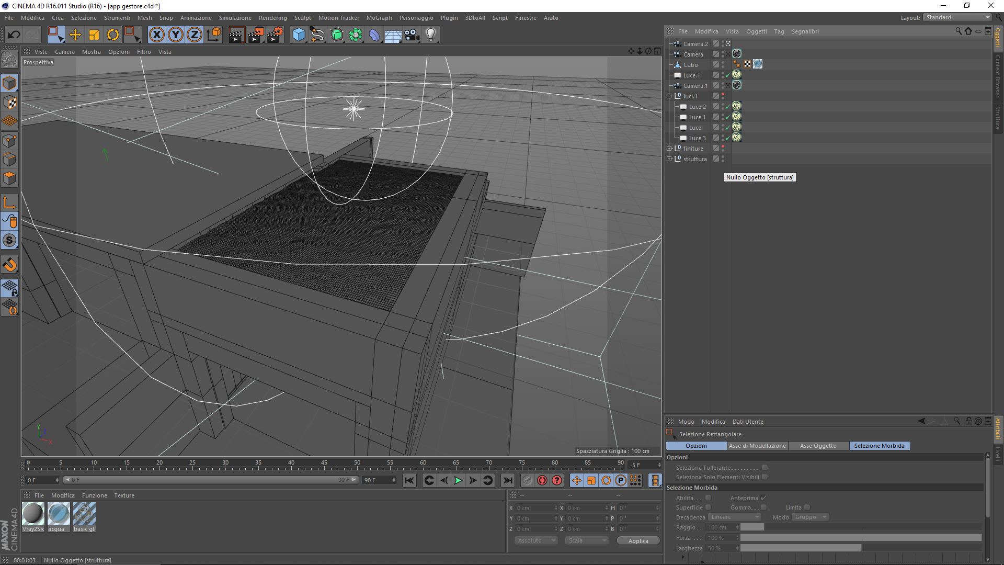Toggle the X axis lock icon
This screenshot has width=1004, height=565.
(156, 35)
